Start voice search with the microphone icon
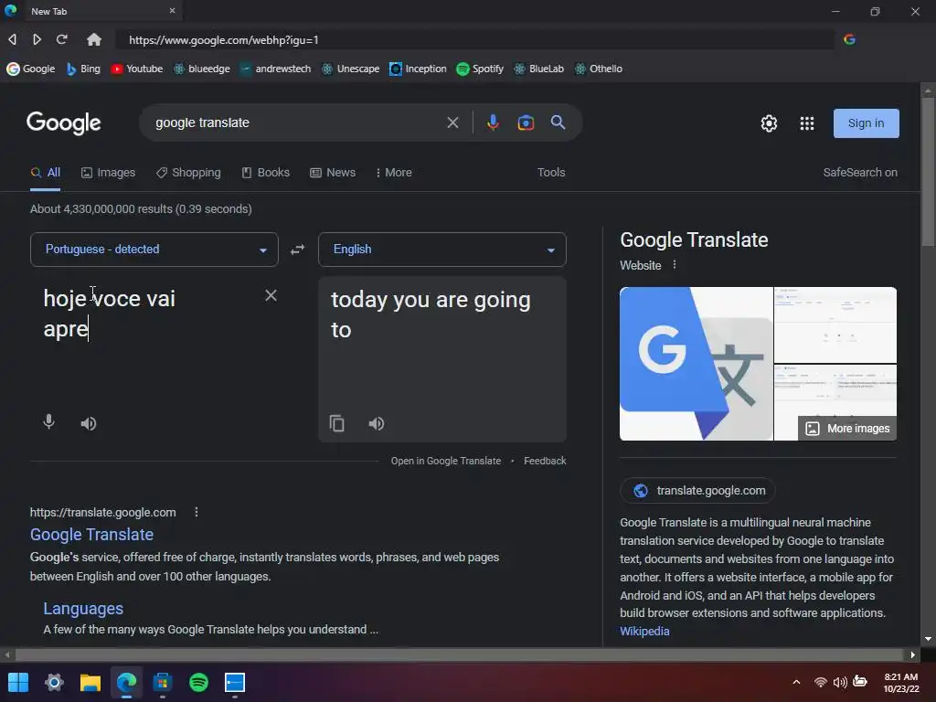This screenshot has width=936, height=702. pyautogui.click(x=493, y=122)
